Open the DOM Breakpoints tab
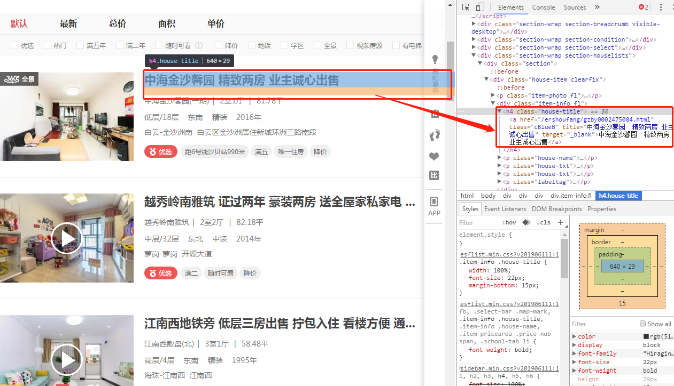Viewport: 674px width, 386px height. (557, 209)
